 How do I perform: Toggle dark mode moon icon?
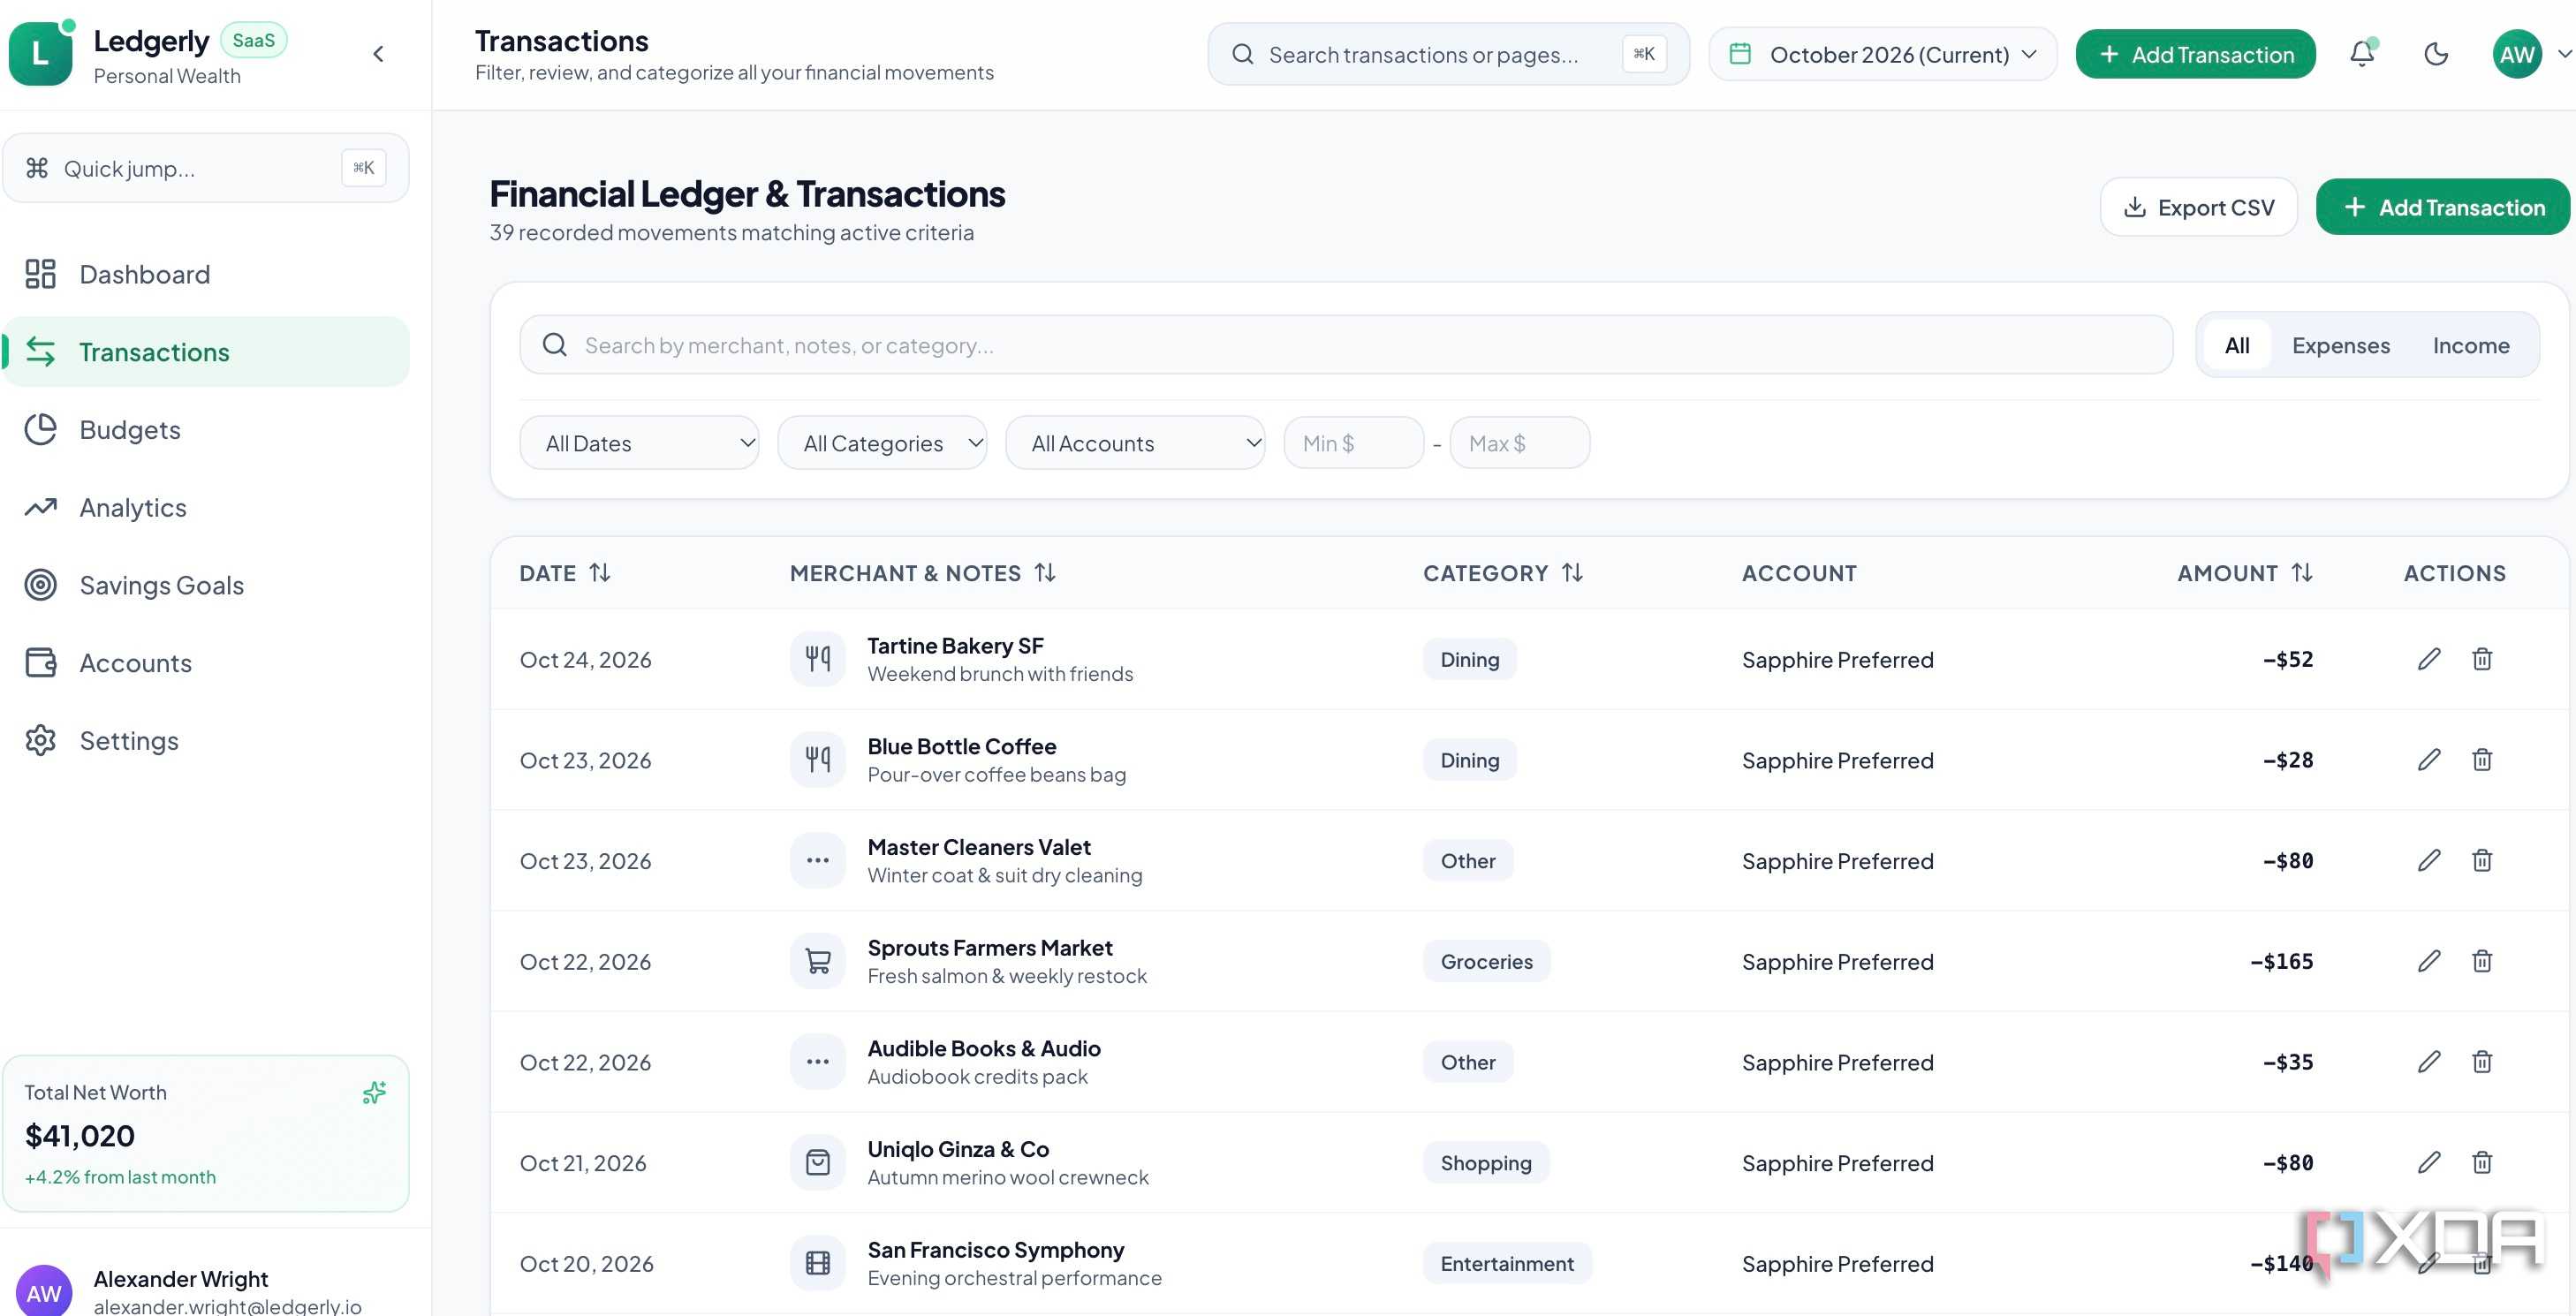point(2436,54)
